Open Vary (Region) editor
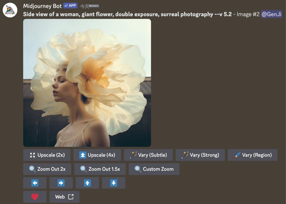The height and width of the screenshot is (204, 286). (x=252, y=155)
